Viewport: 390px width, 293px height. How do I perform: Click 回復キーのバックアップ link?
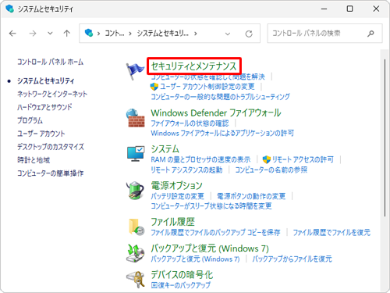(x=181, y=285)
